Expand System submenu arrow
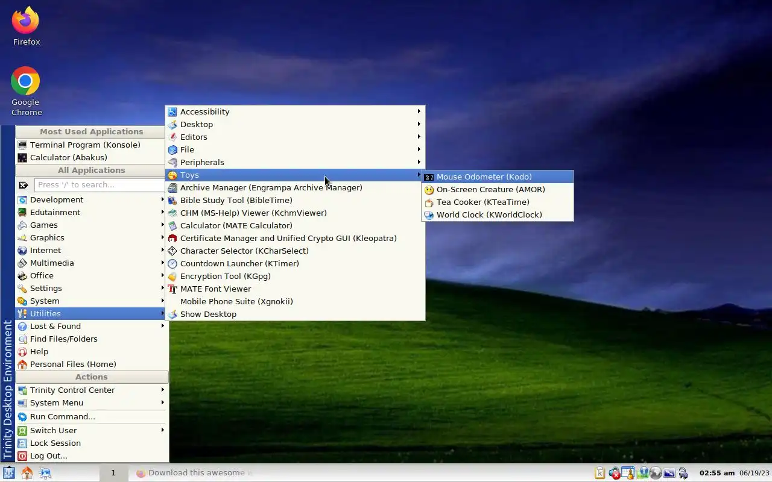Viewport: 772px width, 482px height. coord(162,301)
